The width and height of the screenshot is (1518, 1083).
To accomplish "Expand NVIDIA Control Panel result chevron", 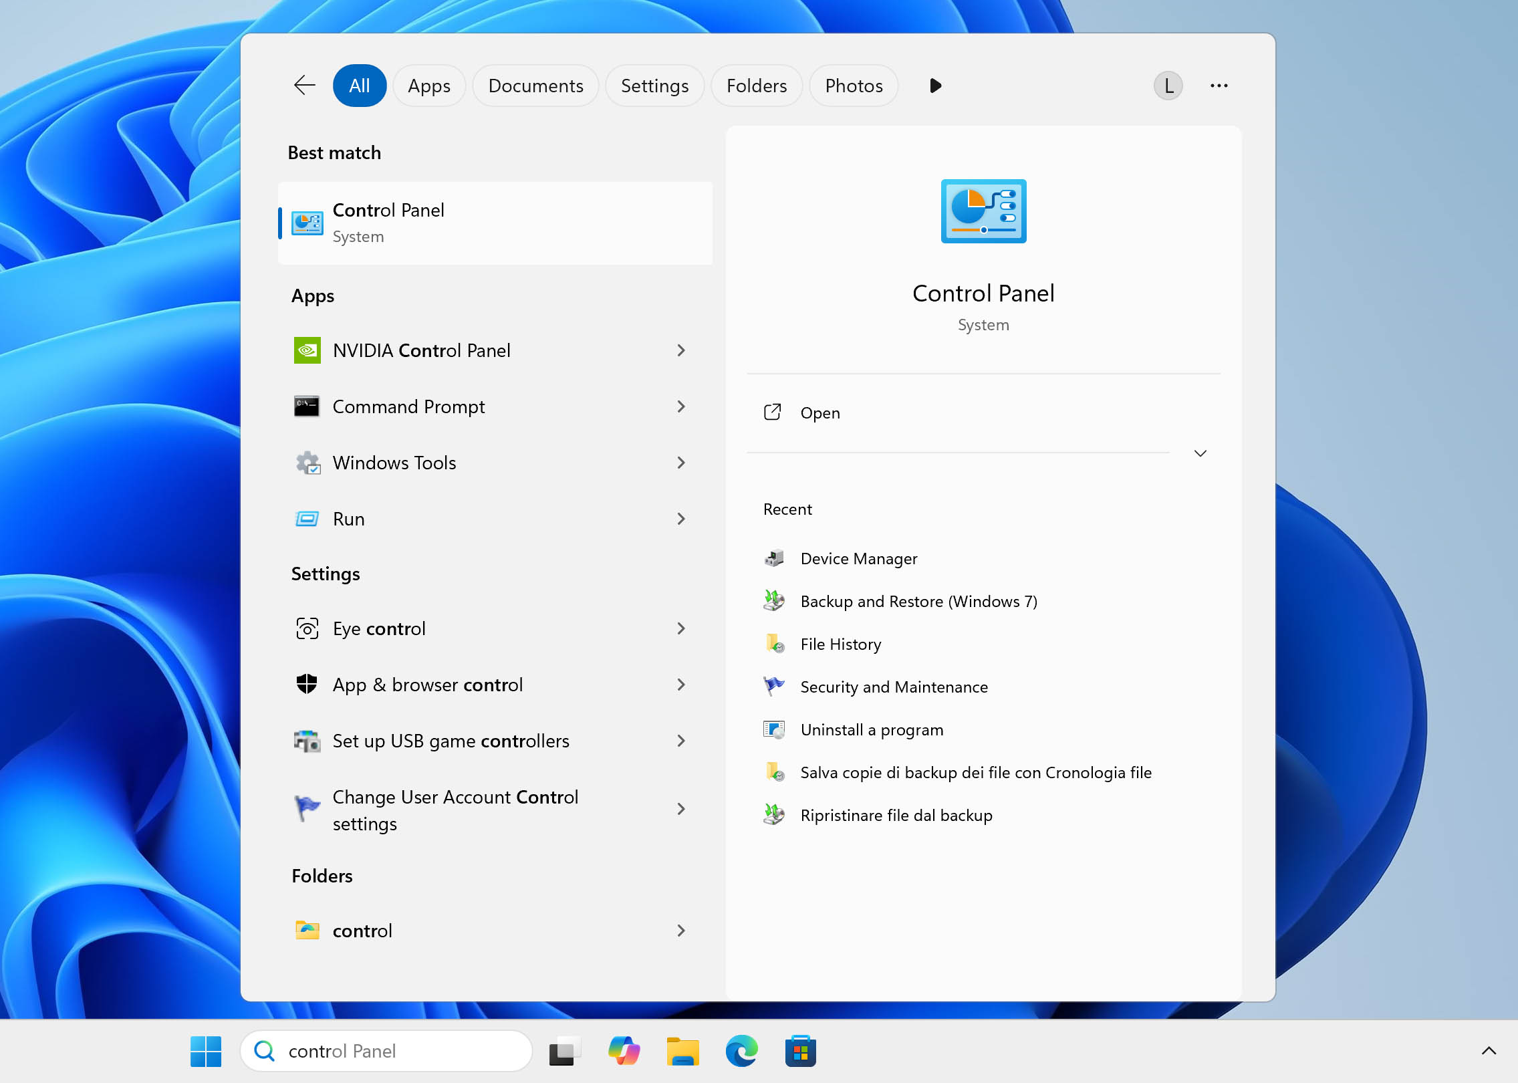I will point(681,350).
